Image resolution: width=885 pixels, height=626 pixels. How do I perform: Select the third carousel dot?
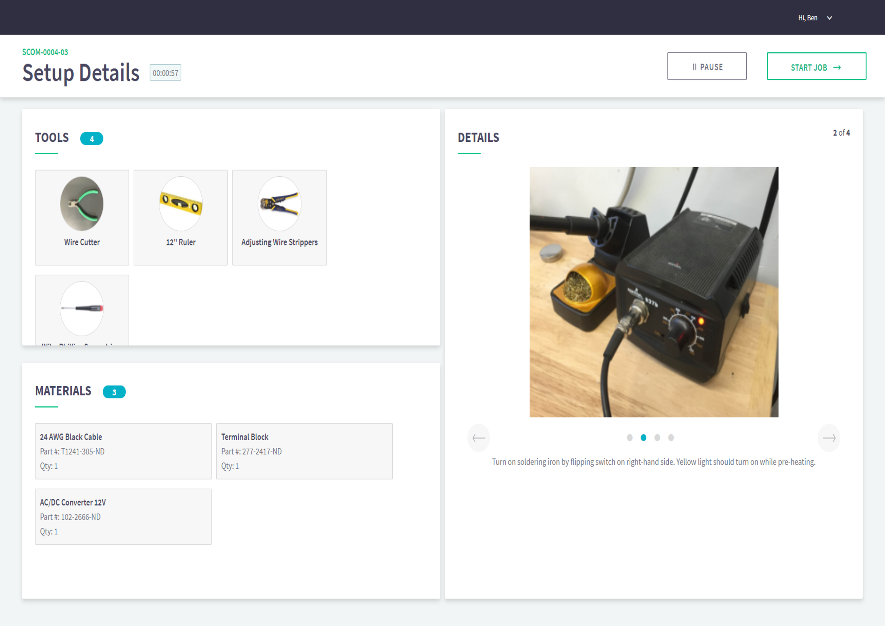657,437
